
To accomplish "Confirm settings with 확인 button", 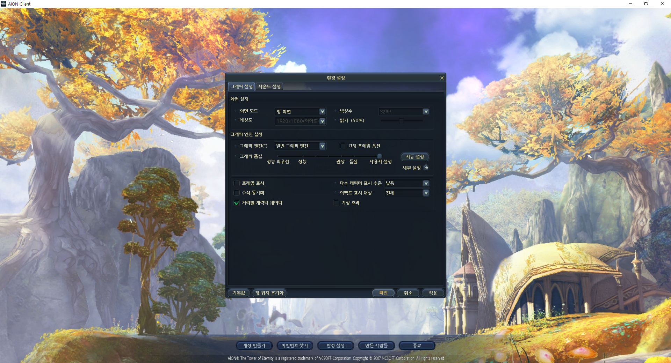I will click(x=383, y=293).
